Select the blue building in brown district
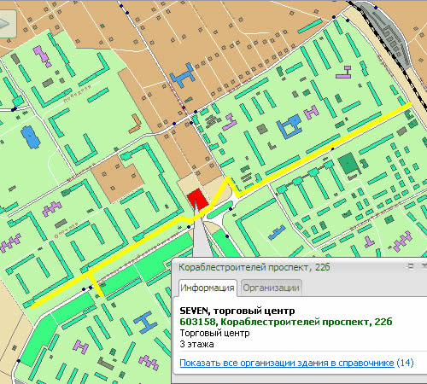The image size is (427, 384). (182, 75)
